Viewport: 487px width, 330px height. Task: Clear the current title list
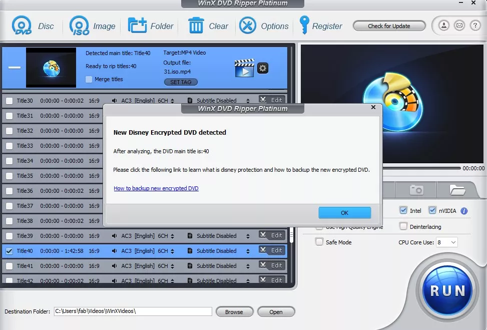(x=208, y=26)
